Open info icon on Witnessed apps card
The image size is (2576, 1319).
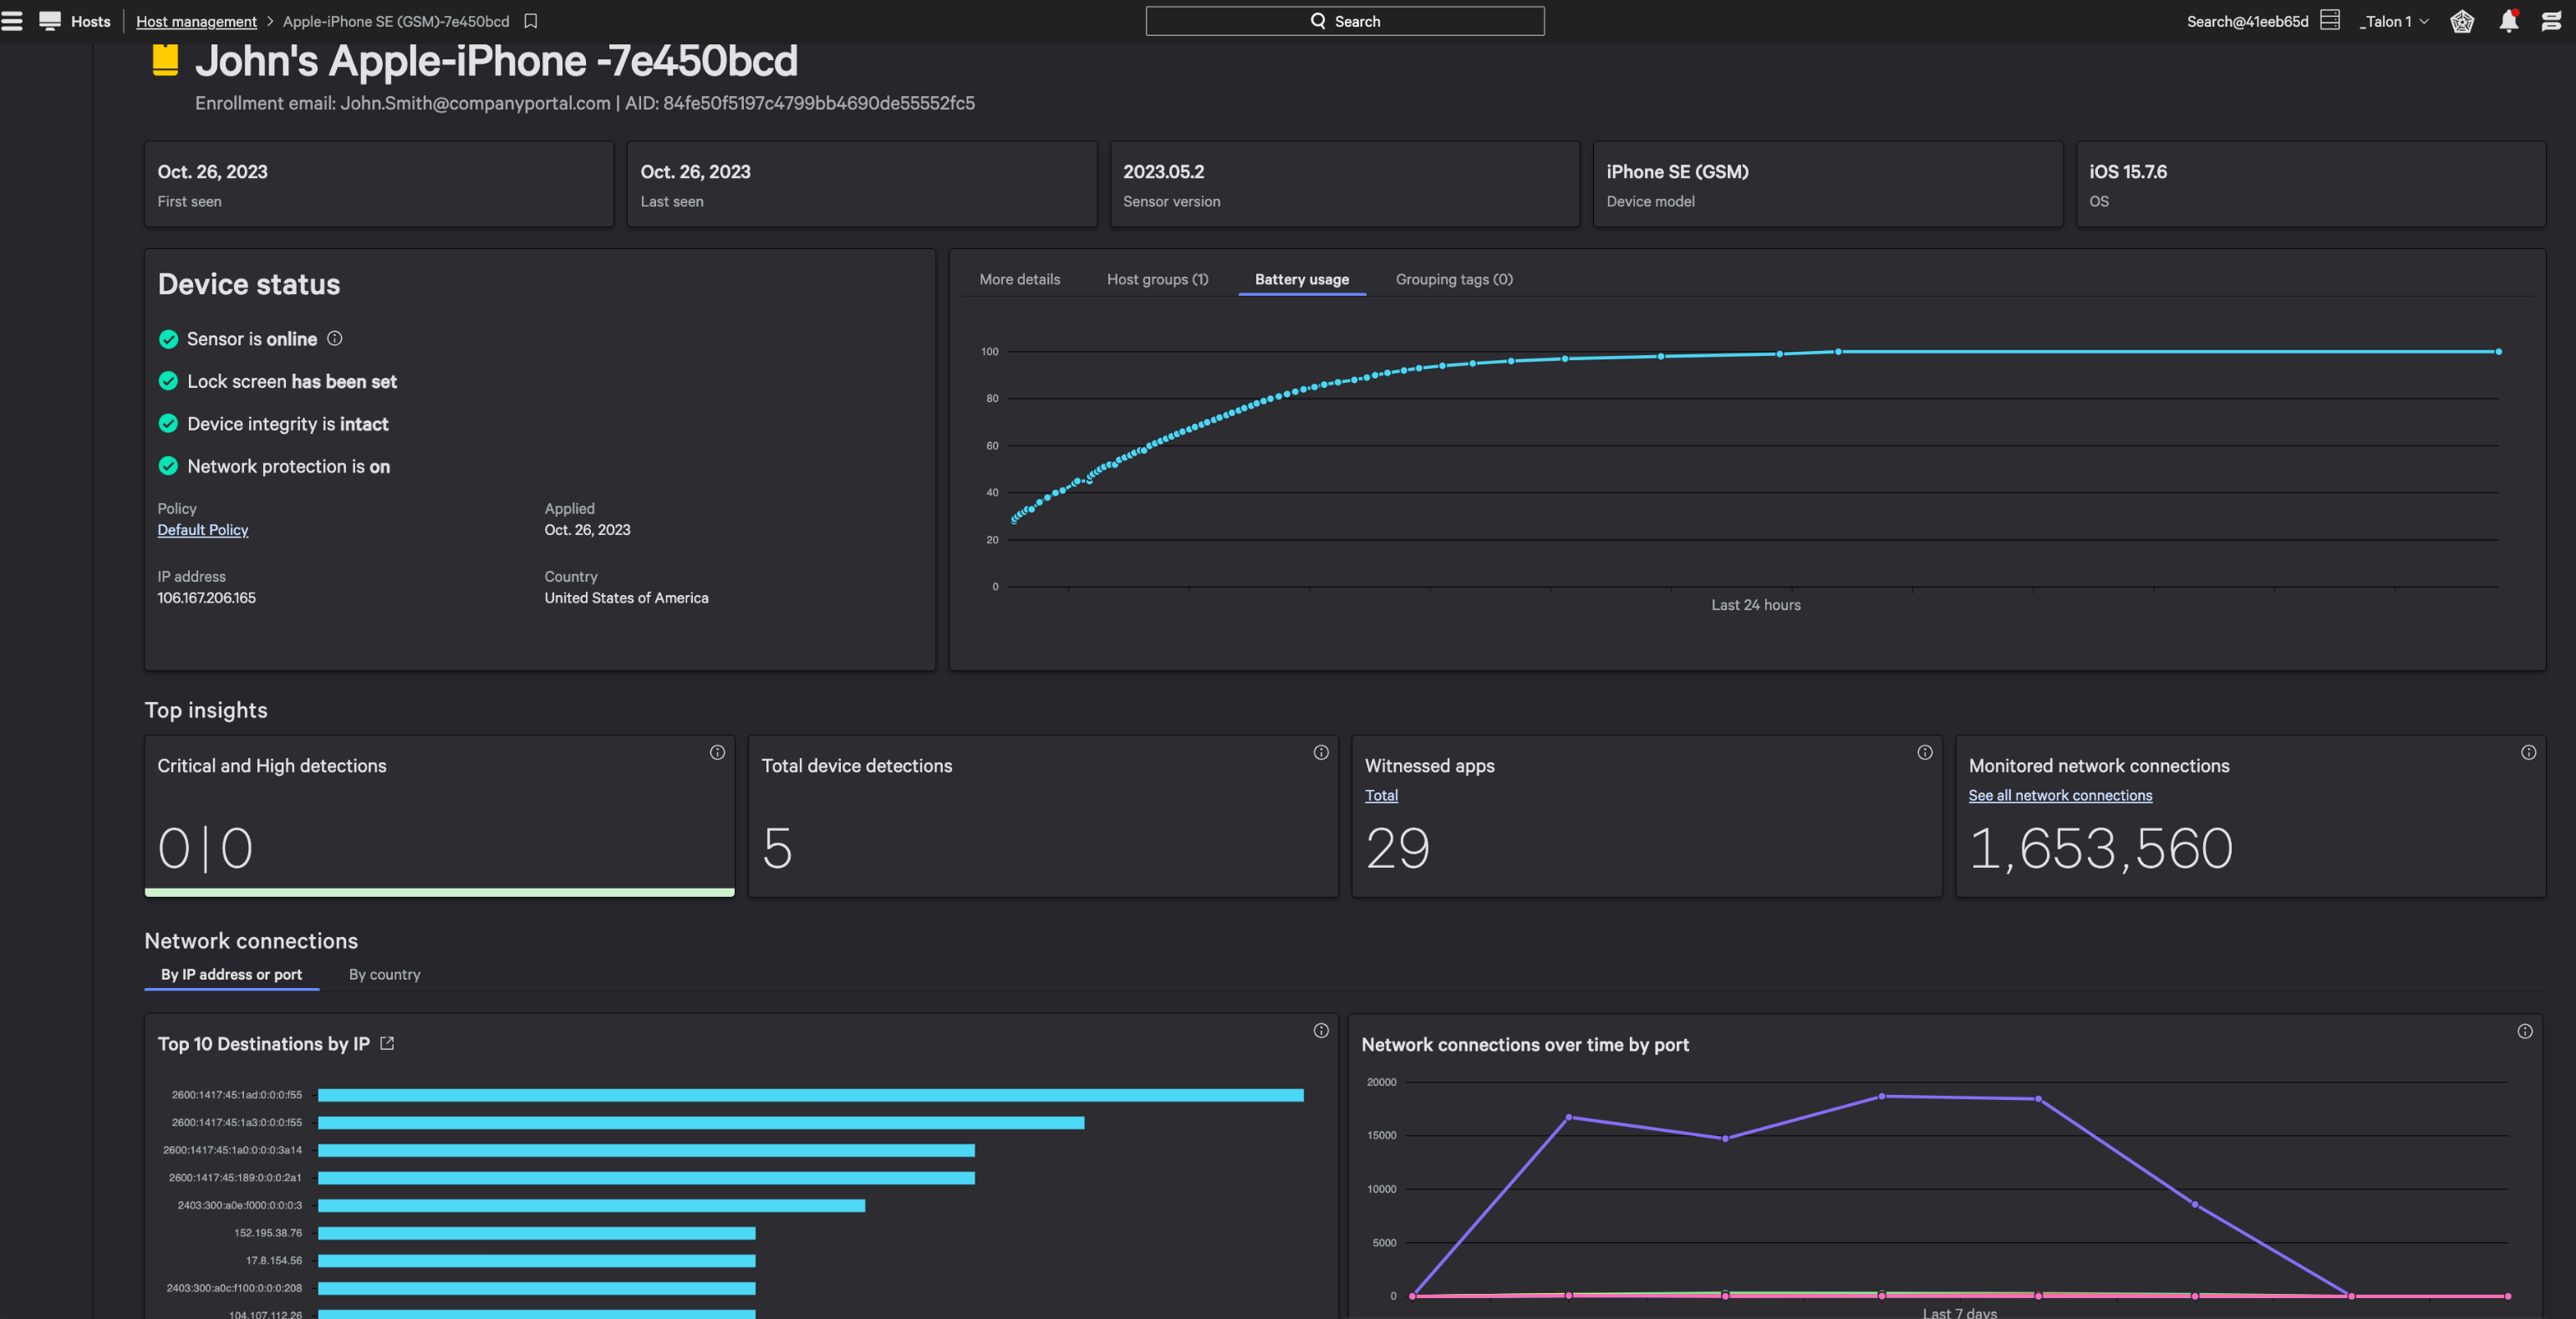tap(1924, 752)
